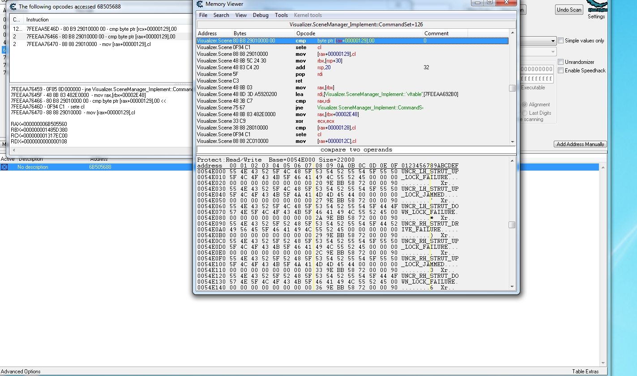Screen dimensions: 637x376
Task: Select the Last Digits radio button
Action: click(525, 113)
